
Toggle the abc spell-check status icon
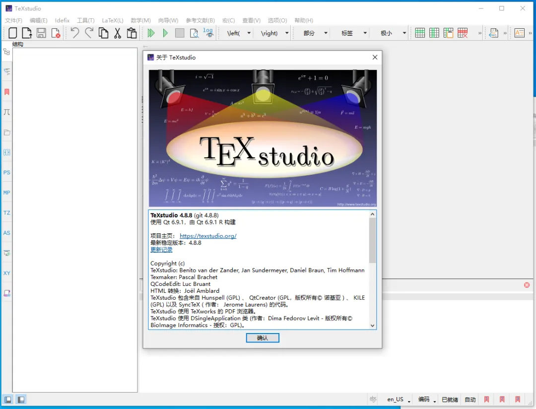point(373,399)
